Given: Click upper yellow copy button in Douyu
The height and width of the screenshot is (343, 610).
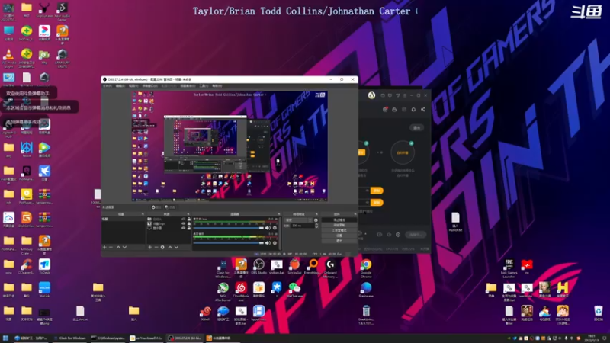Looking at the screenshot, I should 377,191.
